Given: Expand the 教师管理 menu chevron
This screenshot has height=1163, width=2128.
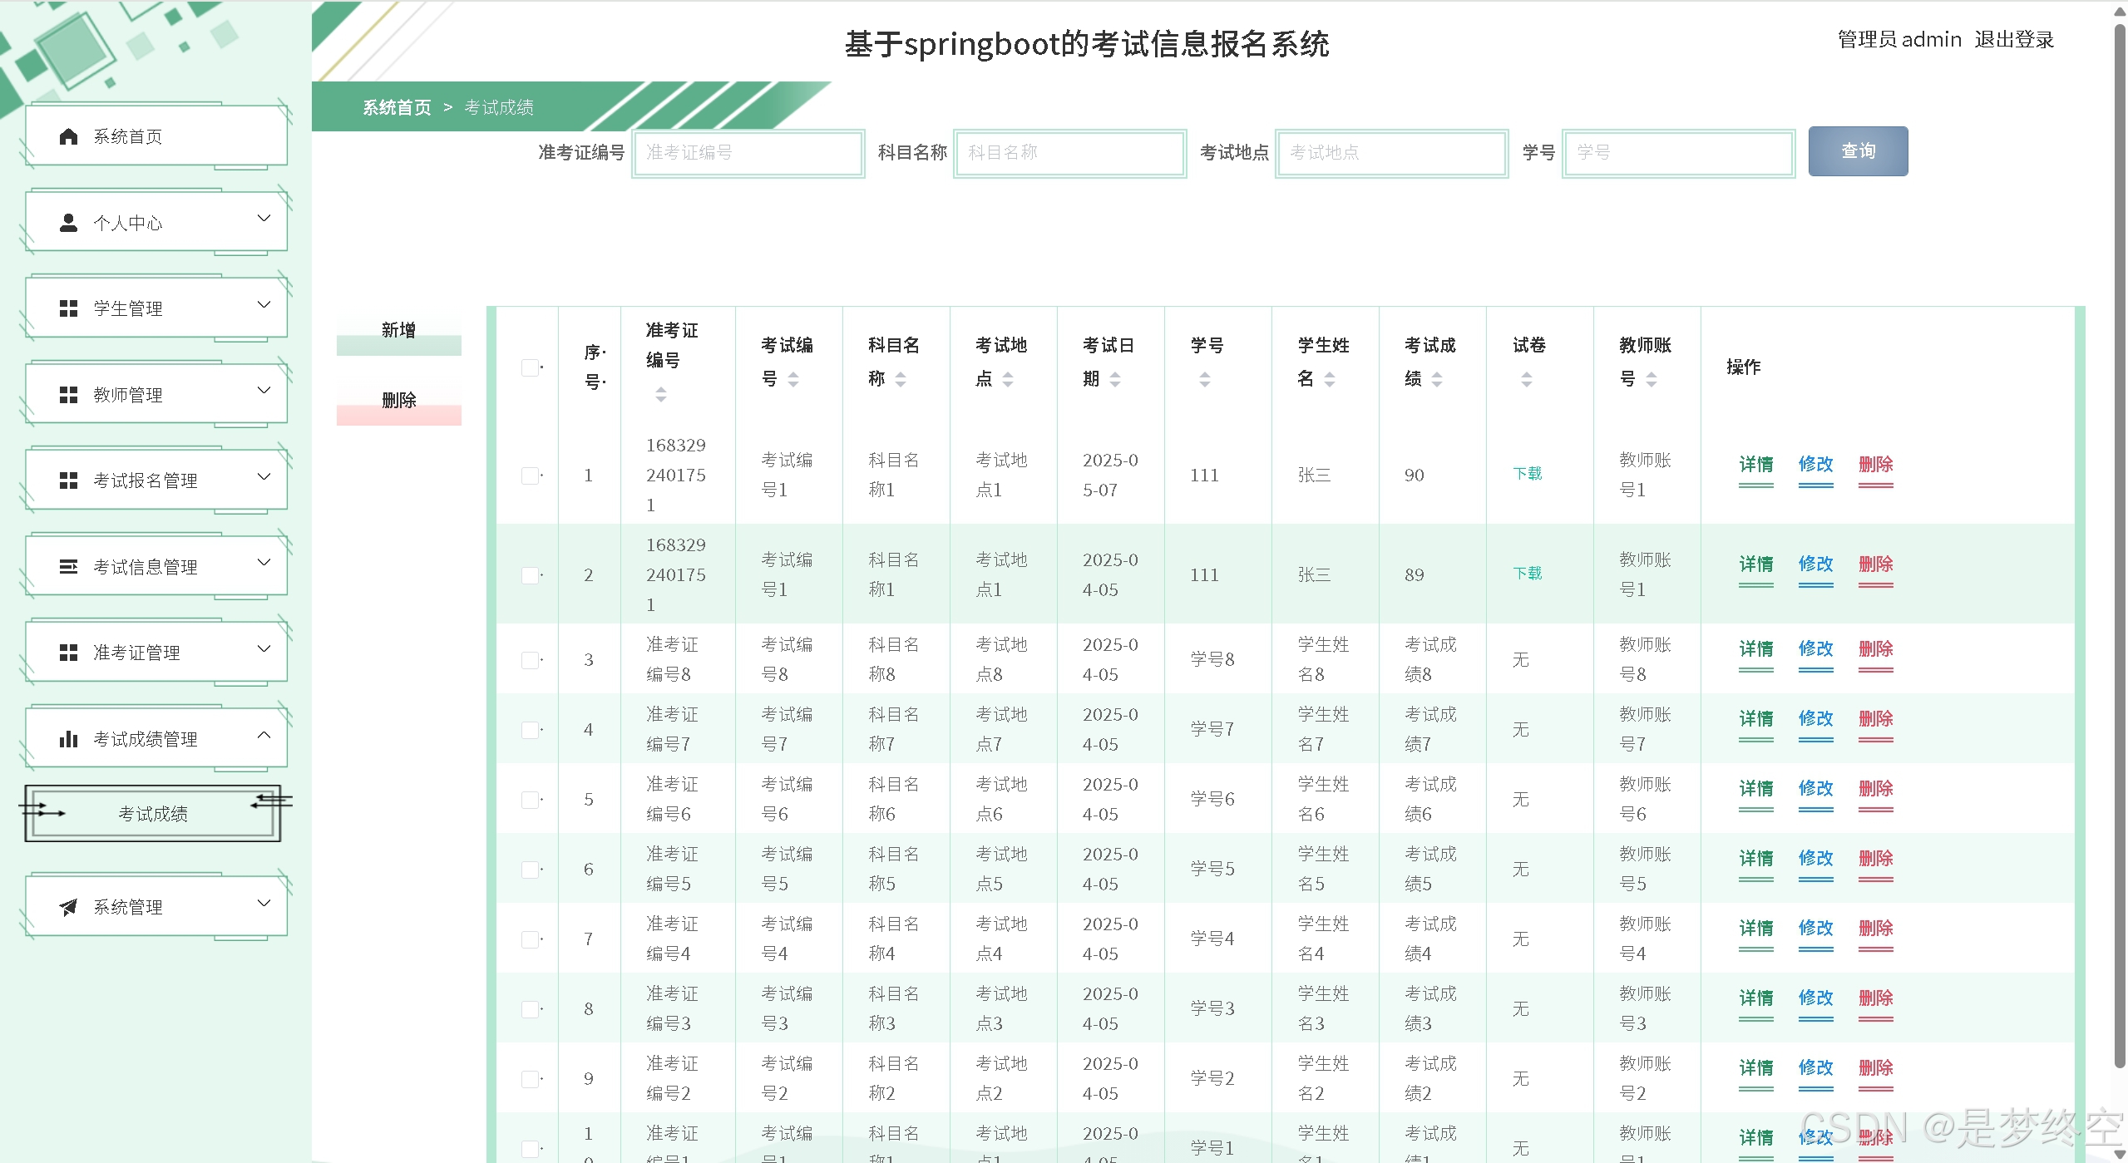Looking at the screenshot, I should click(264, 391).
